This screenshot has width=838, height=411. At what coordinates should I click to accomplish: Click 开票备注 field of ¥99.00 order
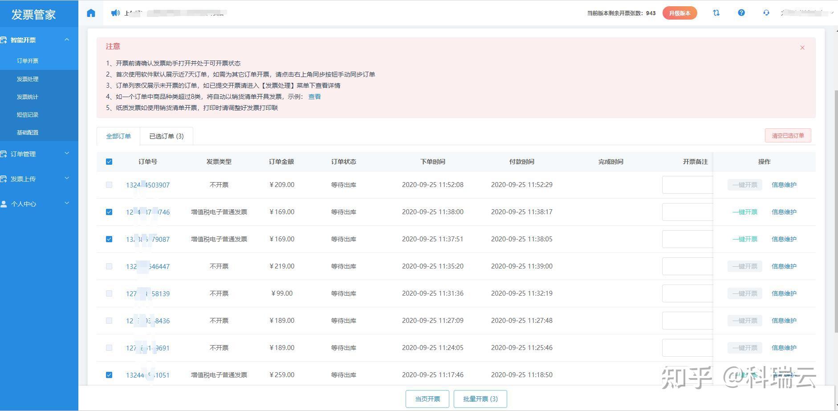[x=687, y=293]
